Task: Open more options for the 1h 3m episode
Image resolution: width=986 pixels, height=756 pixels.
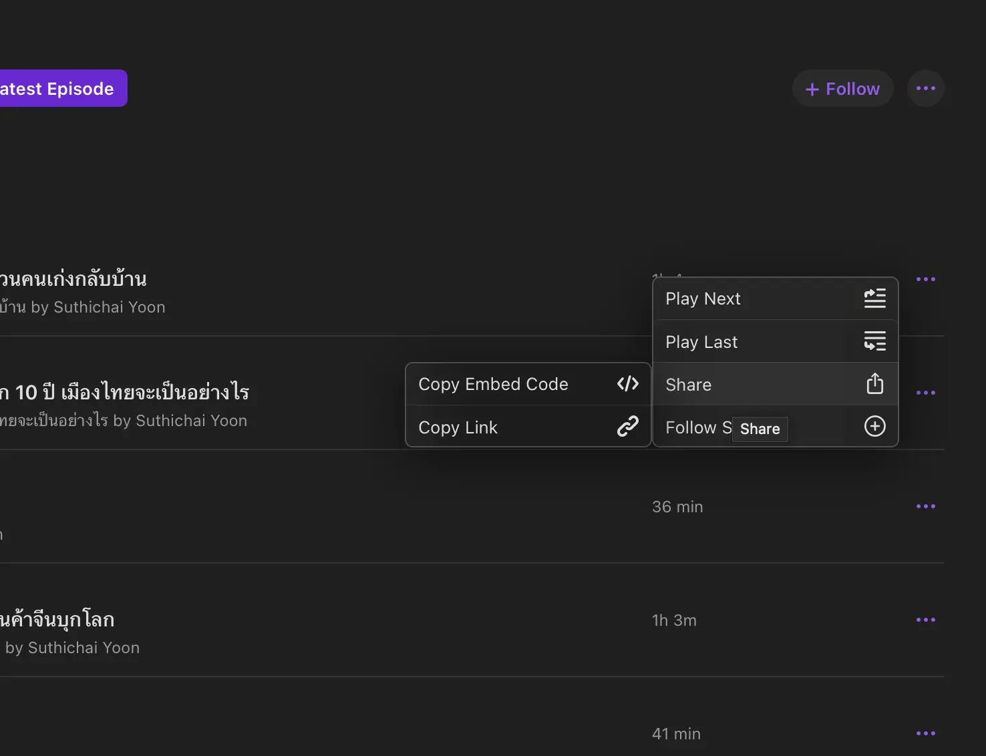Action: click(925, 620)
